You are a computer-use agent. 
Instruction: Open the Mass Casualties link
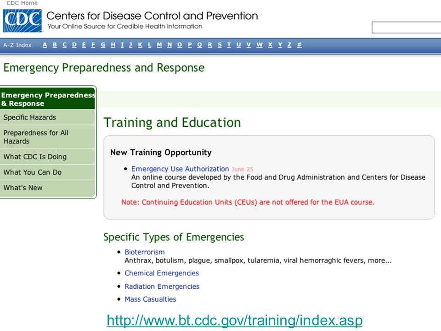151,299
